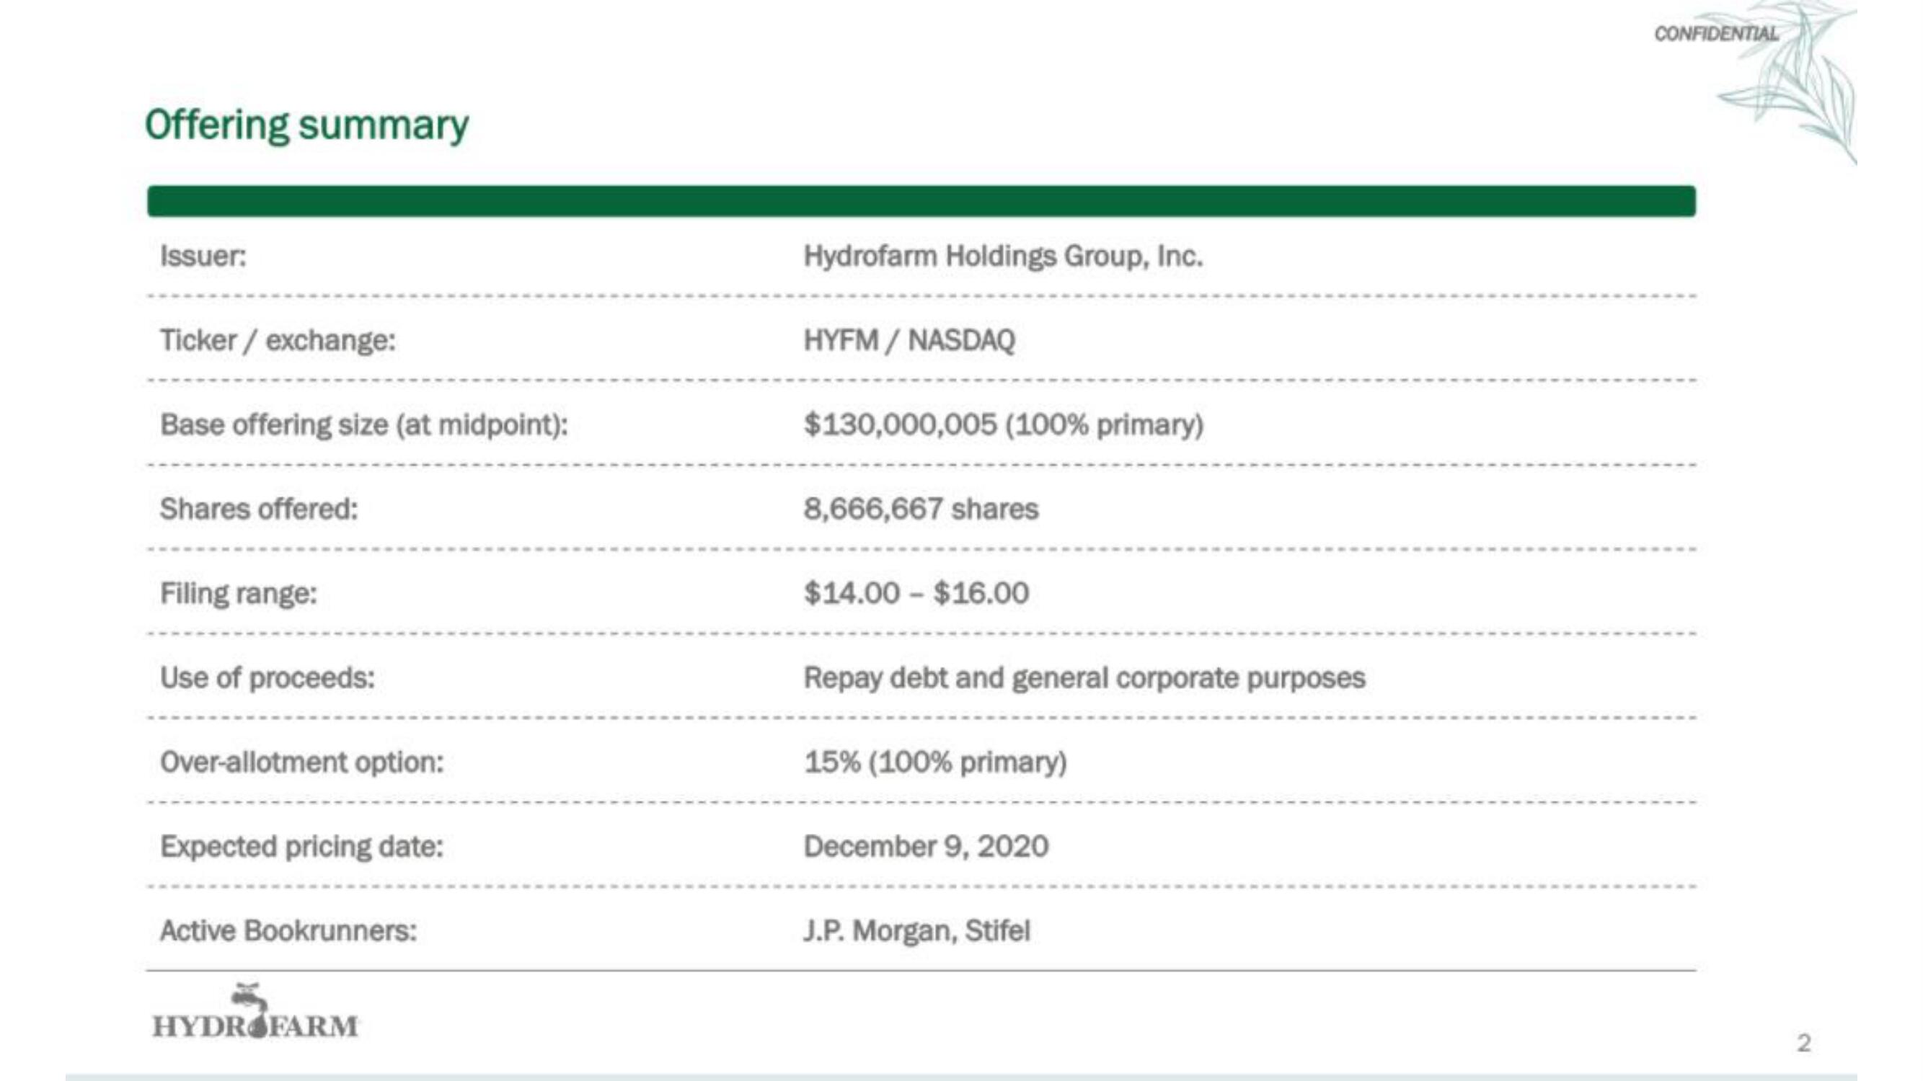Select '$130,000,005 (100% primary)' value
Screen dimensions: 1923x1081
click(x=1003, y=424)
